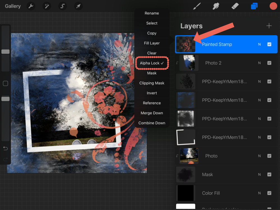The height and width of the screenshot is (210, 280).
Task: Tap the fern brush layer thumbnail
Action: [186, 81]
